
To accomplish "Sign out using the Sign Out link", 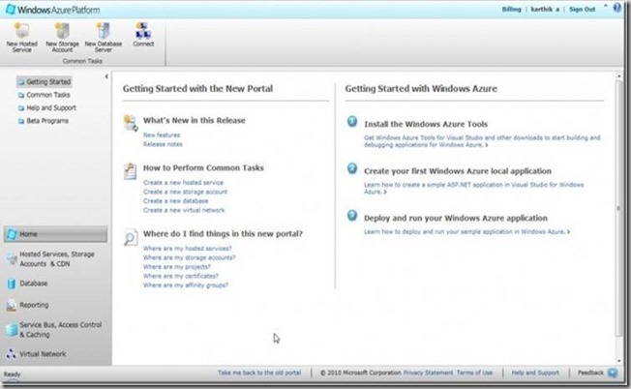I will tap(582, 9).
